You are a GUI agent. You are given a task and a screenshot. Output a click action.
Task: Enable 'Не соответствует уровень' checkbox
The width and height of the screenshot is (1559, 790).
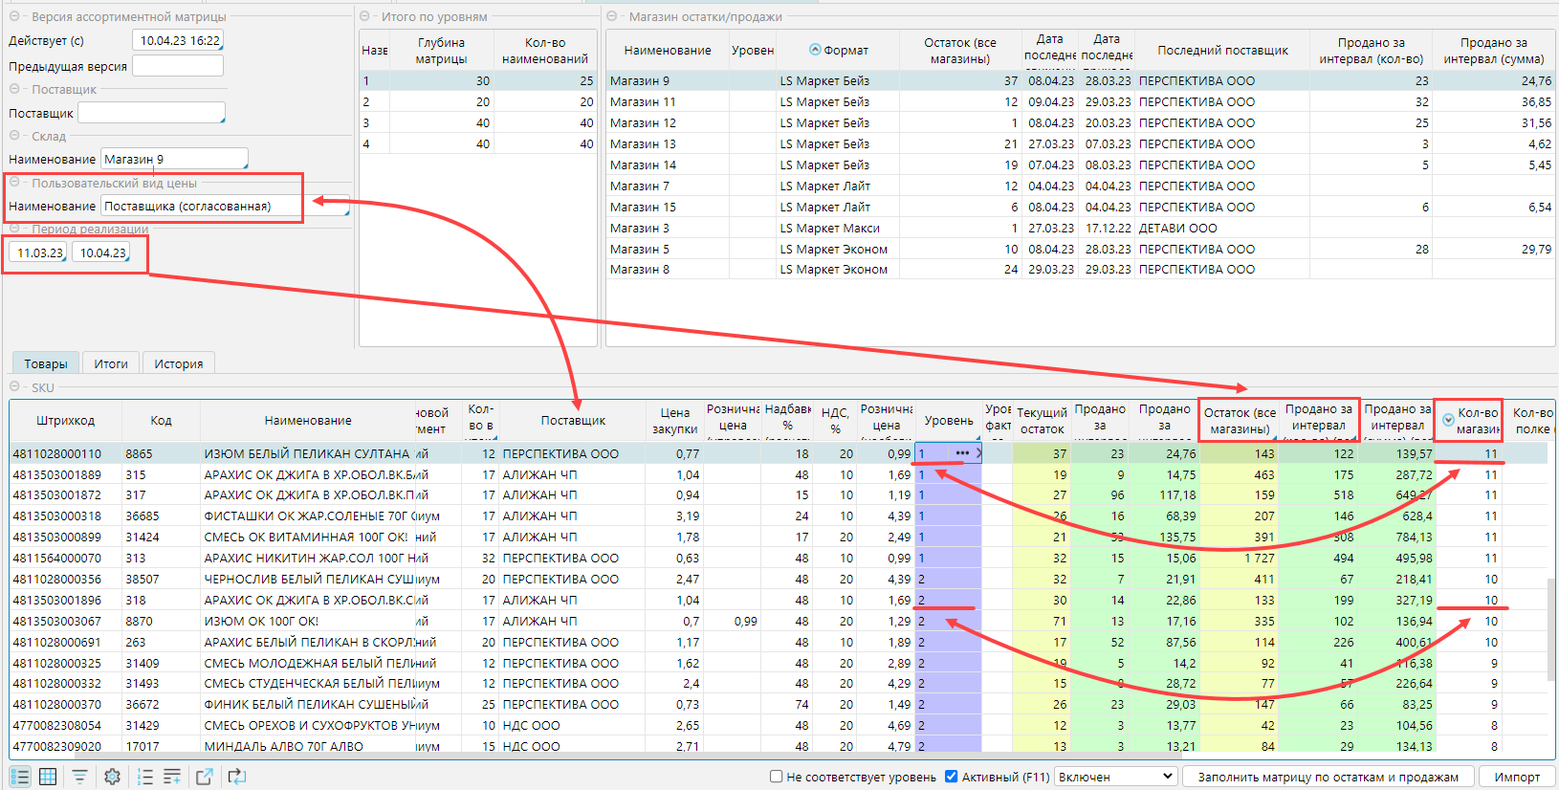[777, 777]
